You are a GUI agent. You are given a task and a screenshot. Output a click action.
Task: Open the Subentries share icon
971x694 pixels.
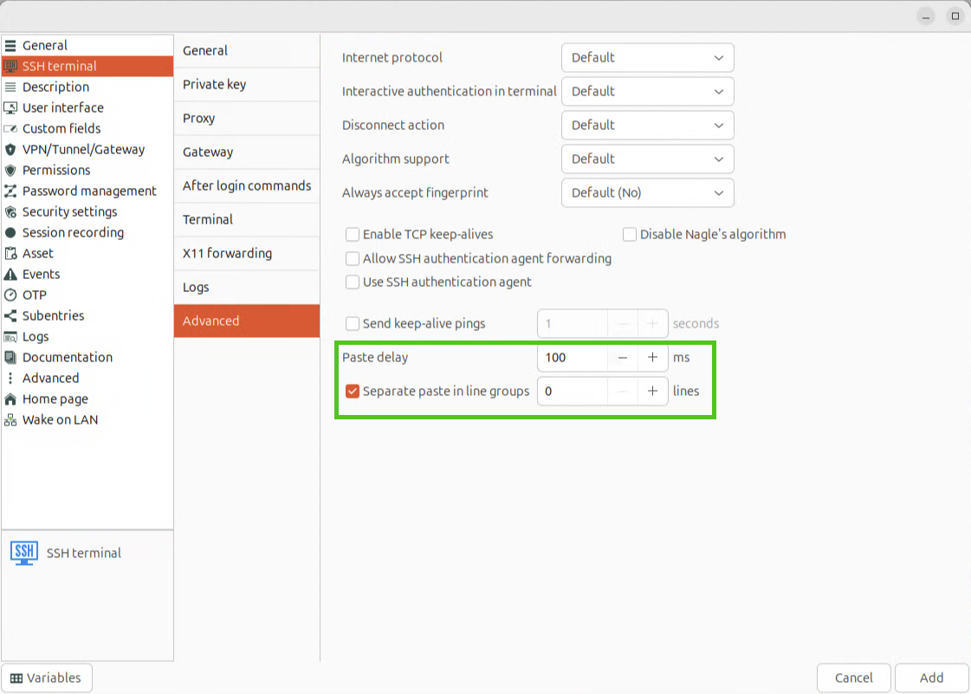(10, 316)
